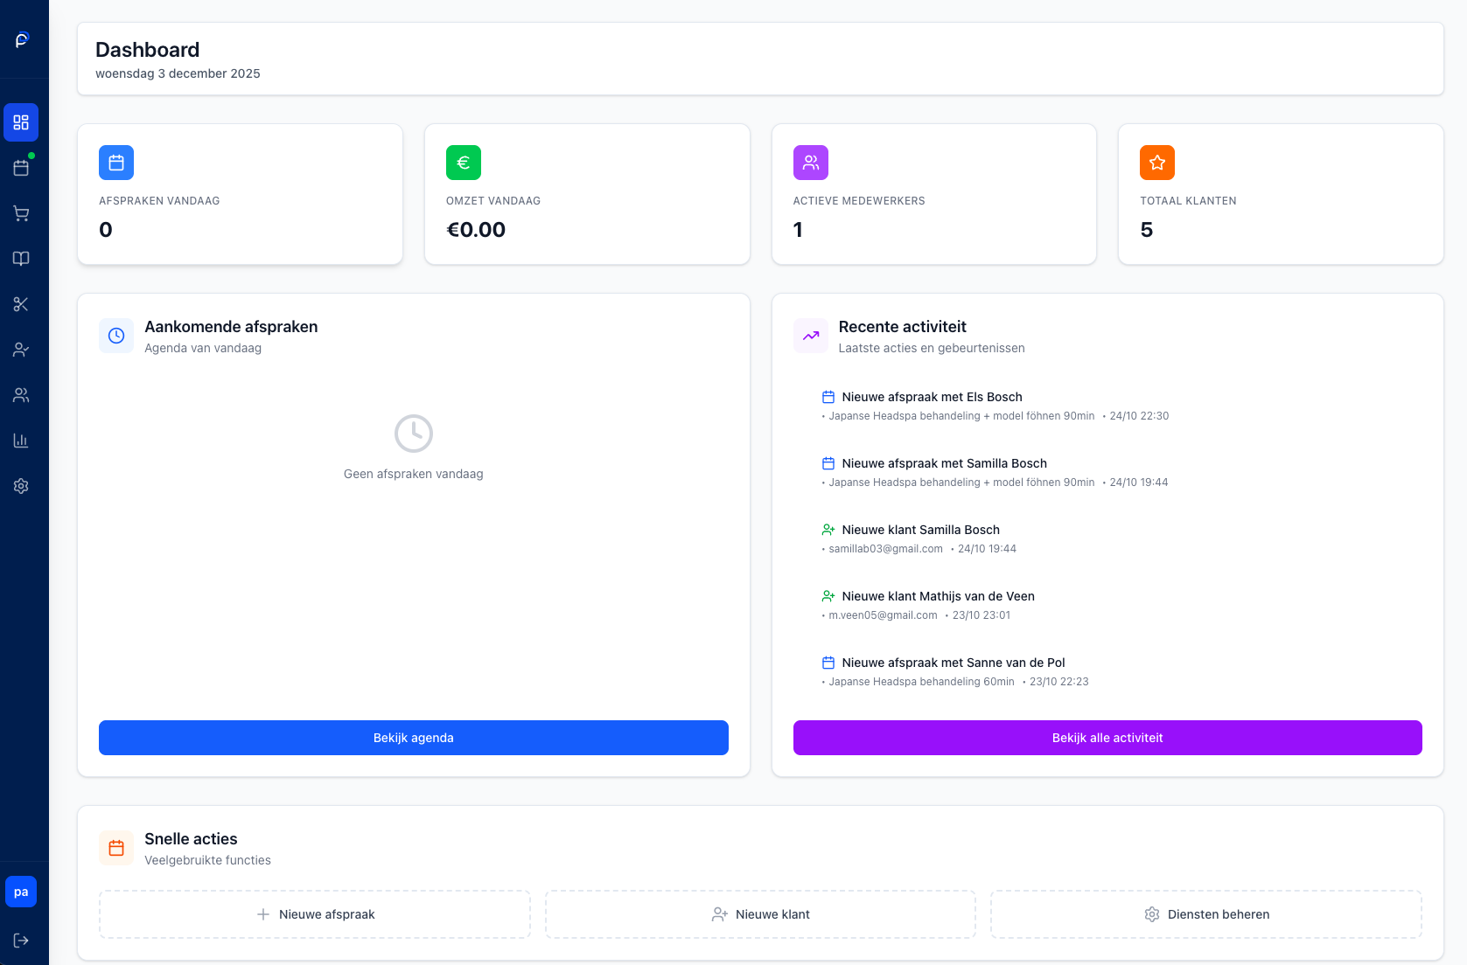
Task: Open the calendar icon in sidebar
Action: coord(21,168)
